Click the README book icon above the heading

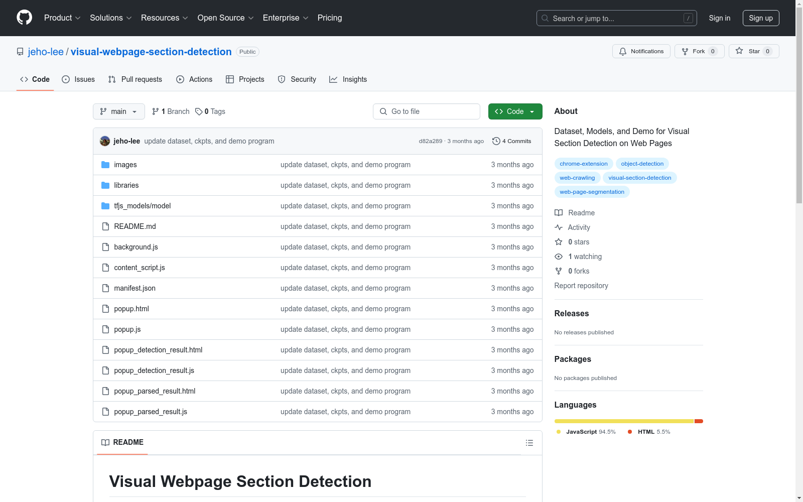[x=105, y=442]
